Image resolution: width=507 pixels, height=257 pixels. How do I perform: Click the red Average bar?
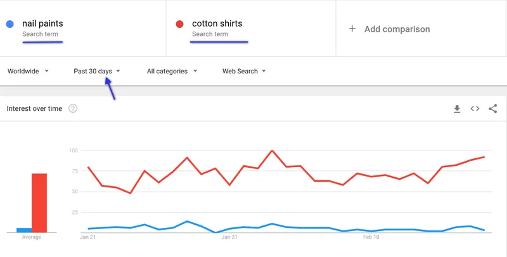[39, 203]
